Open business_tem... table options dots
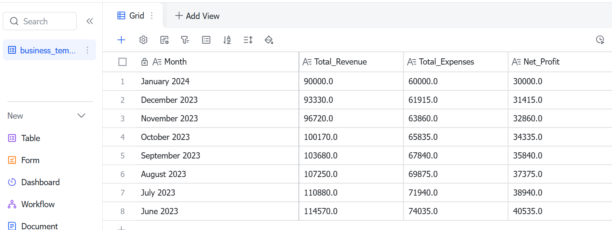This screenshot has width=612, height=230. (x=87, y=50)
